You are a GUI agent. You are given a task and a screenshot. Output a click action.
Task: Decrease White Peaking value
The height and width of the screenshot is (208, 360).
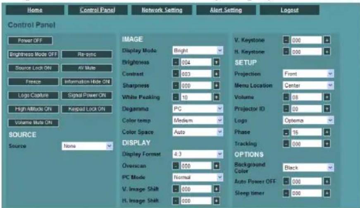176,97
